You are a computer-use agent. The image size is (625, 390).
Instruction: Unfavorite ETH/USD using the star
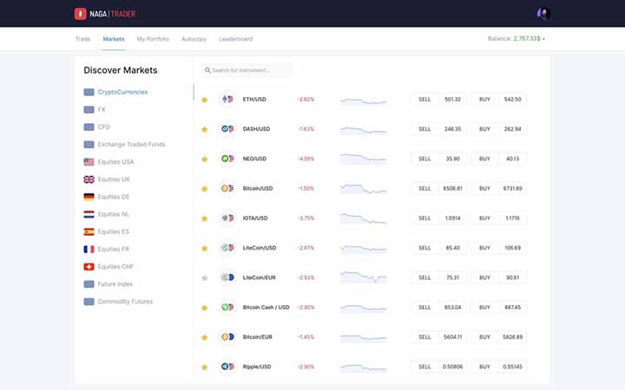point(205,100)
